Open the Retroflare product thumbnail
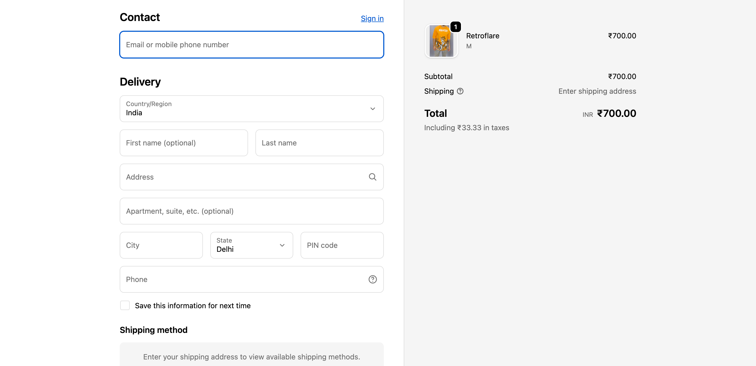This screenshot has height=366, width=756. 441,41
